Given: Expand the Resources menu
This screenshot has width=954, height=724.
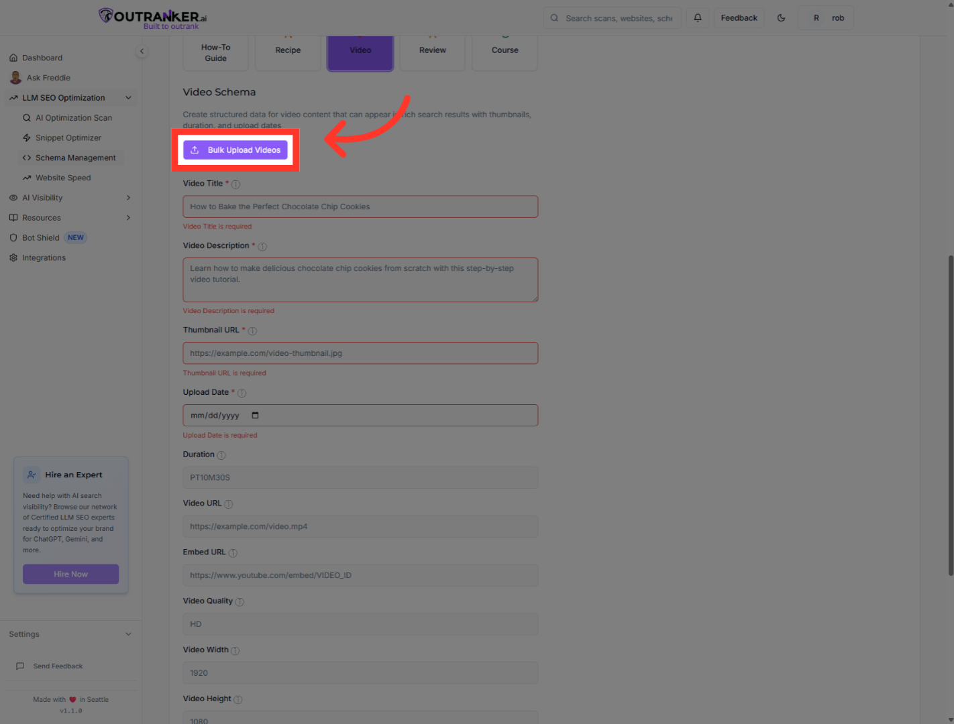Looking at the screenshot, I should (x=128, y=217).
